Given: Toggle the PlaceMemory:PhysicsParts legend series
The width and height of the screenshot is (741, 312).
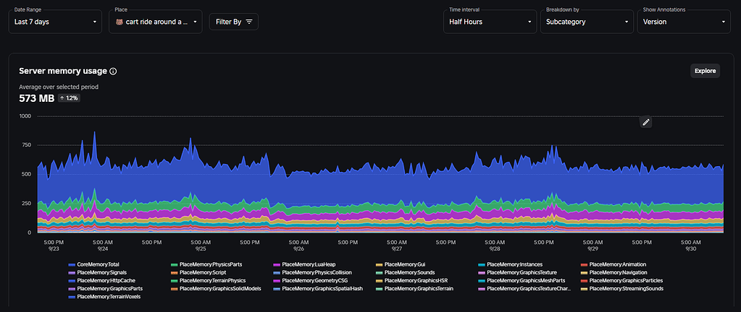Looking at the screenshot, I should click(x=206, y=264).
